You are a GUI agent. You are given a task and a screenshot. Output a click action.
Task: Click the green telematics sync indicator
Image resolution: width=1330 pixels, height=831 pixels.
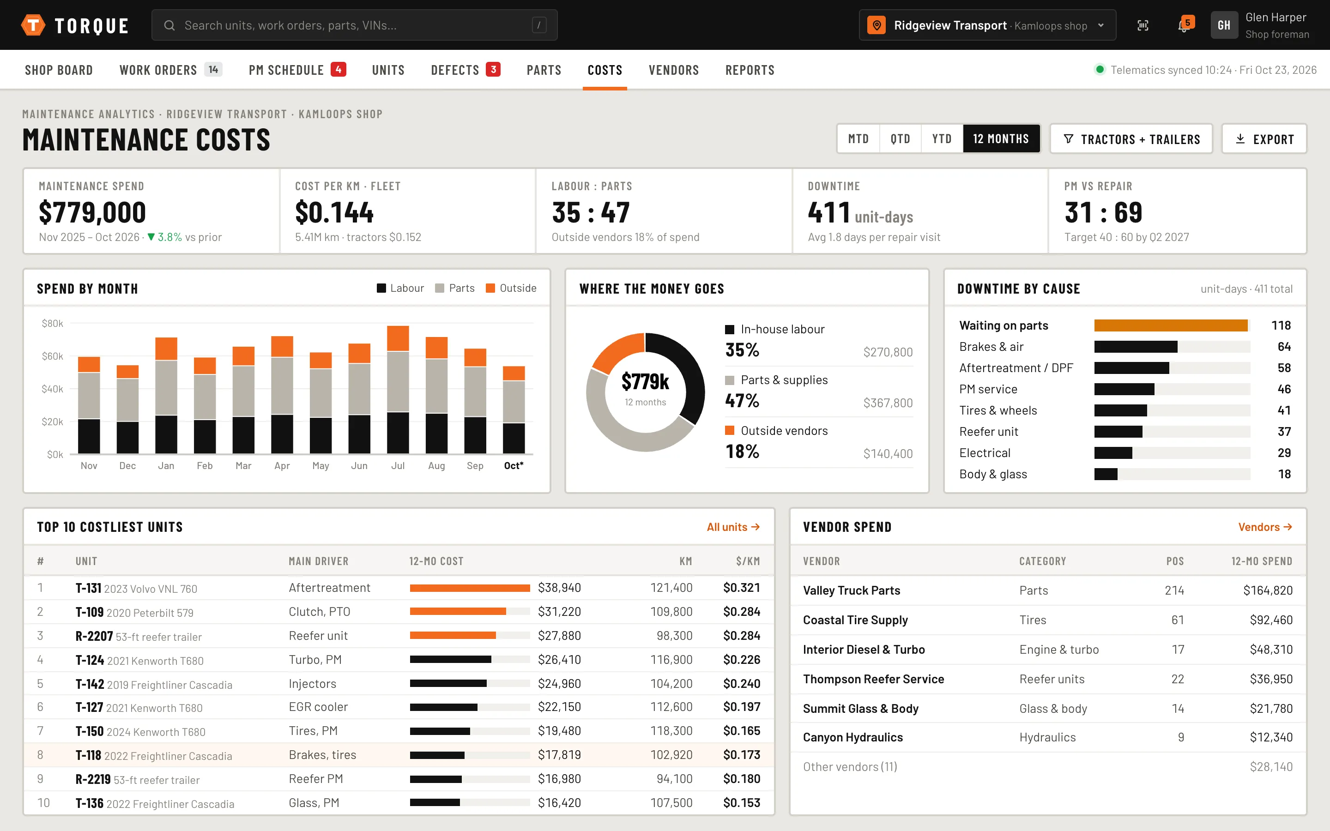click(x=1100, y=70)
